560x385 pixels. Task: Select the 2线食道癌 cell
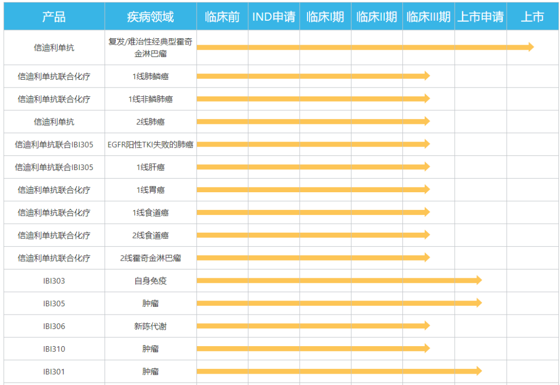[151, 235]
